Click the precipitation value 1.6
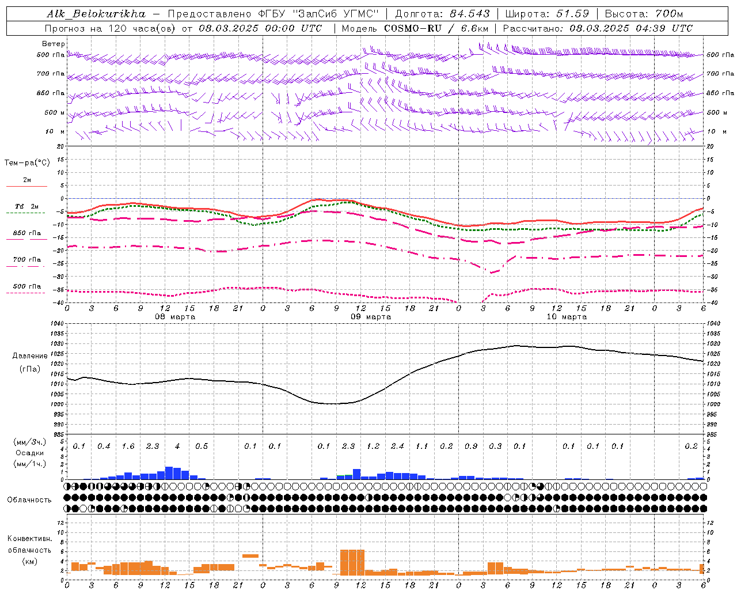737x590 pixels. (128, 447)
